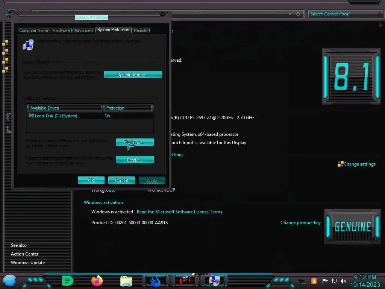Image resolution: width=385 pixels, height=289 pixels.
Task: Launch the green notes app from taskbar
Action: click(x=68, y=281)
